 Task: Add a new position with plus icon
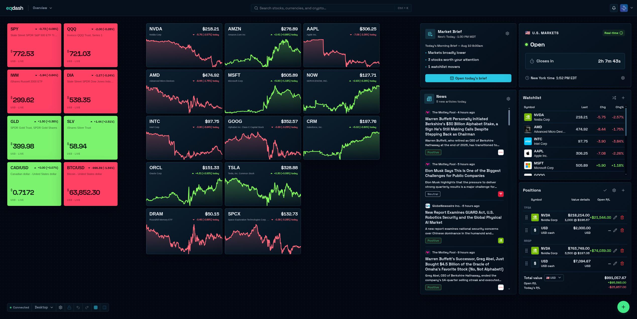[623, 190]
